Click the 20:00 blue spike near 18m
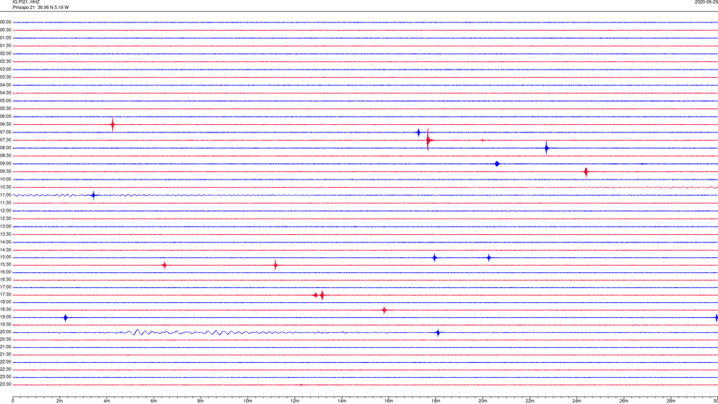Image resolution: width=718 pixels, height=404 pixels. pos(438,333)
